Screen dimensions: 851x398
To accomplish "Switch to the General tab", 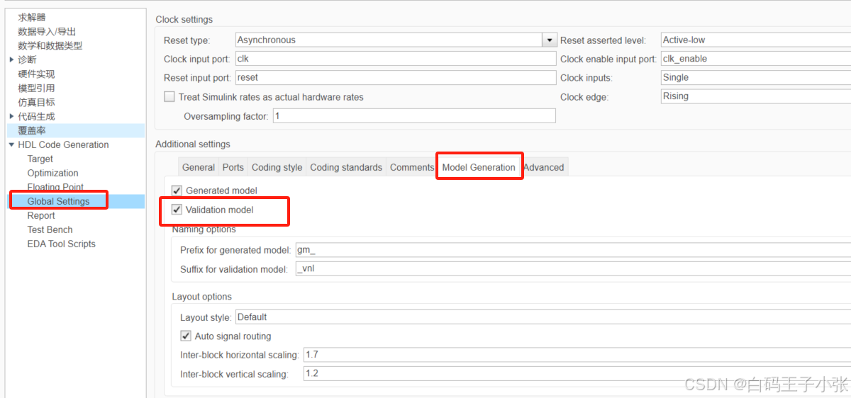I will coord(198,167).
